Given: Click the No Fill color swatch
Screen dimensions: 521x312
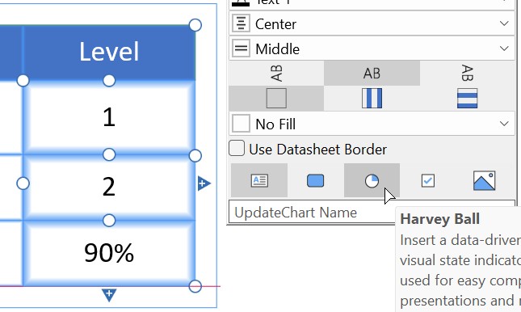Looking at the screenshot, I should [241, 124].
